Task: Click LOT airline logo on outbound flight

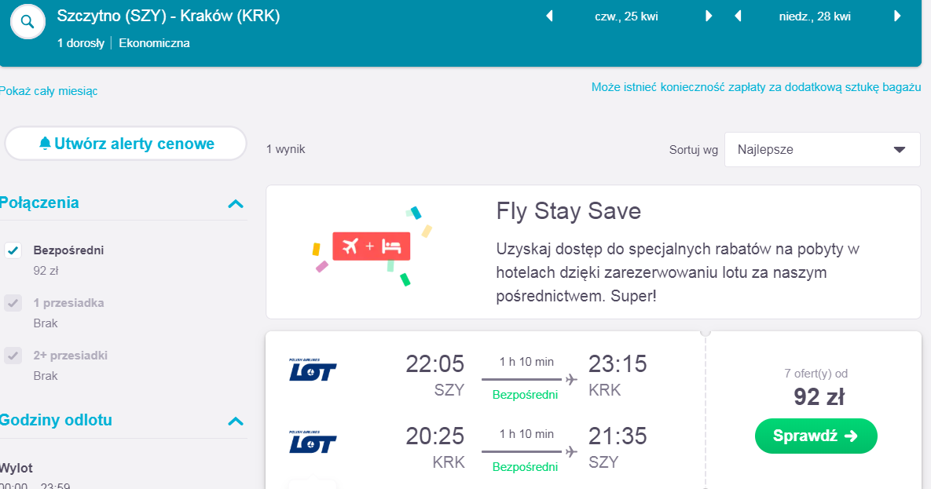Action: tap(313, 370)
